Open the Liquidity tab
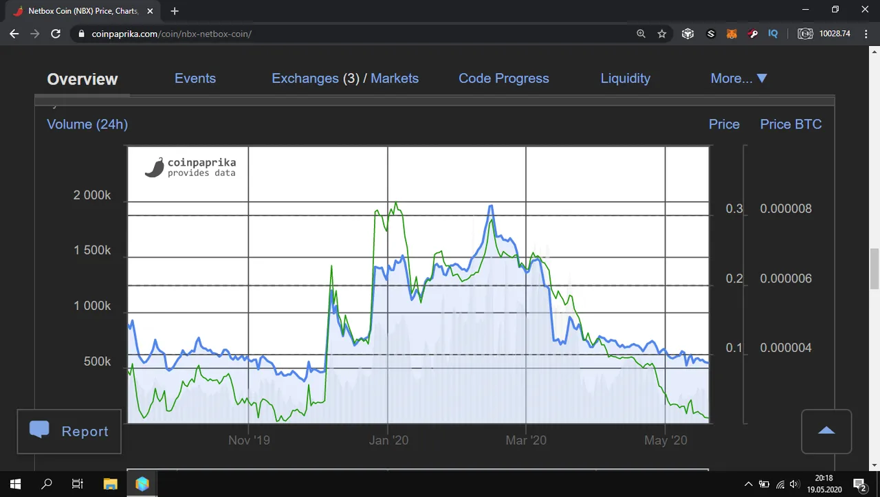 point(626,78)
